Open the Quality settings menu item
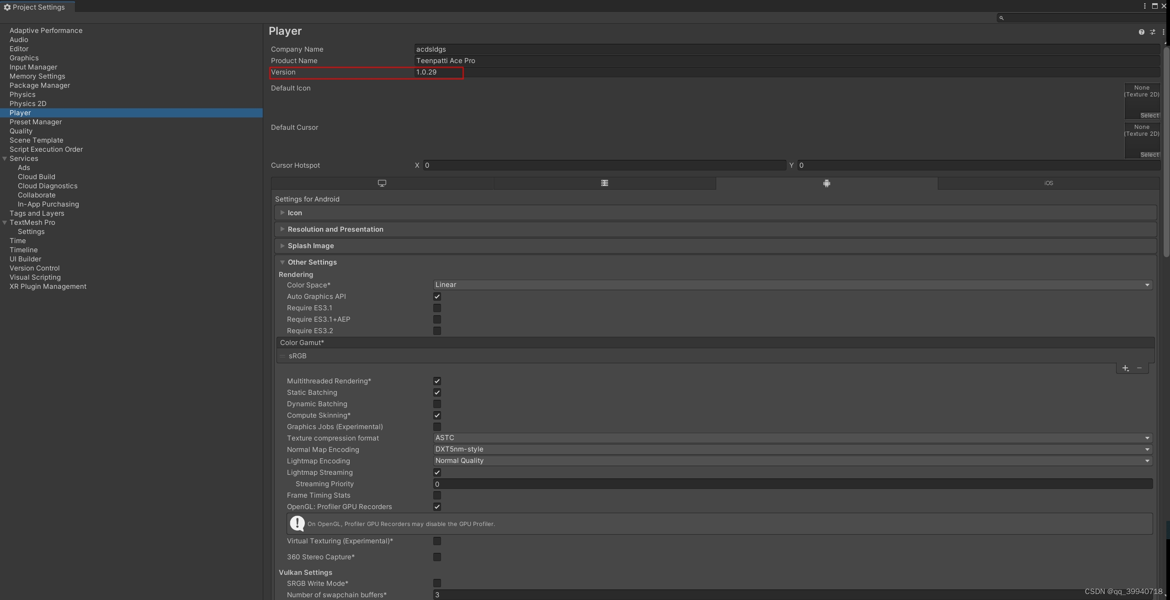 [20, 131]
